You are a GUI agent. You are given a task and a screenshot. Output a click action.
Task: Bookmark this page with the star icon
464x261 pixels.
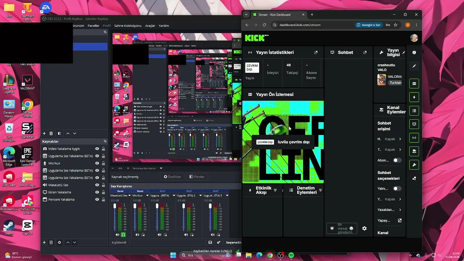395,25
